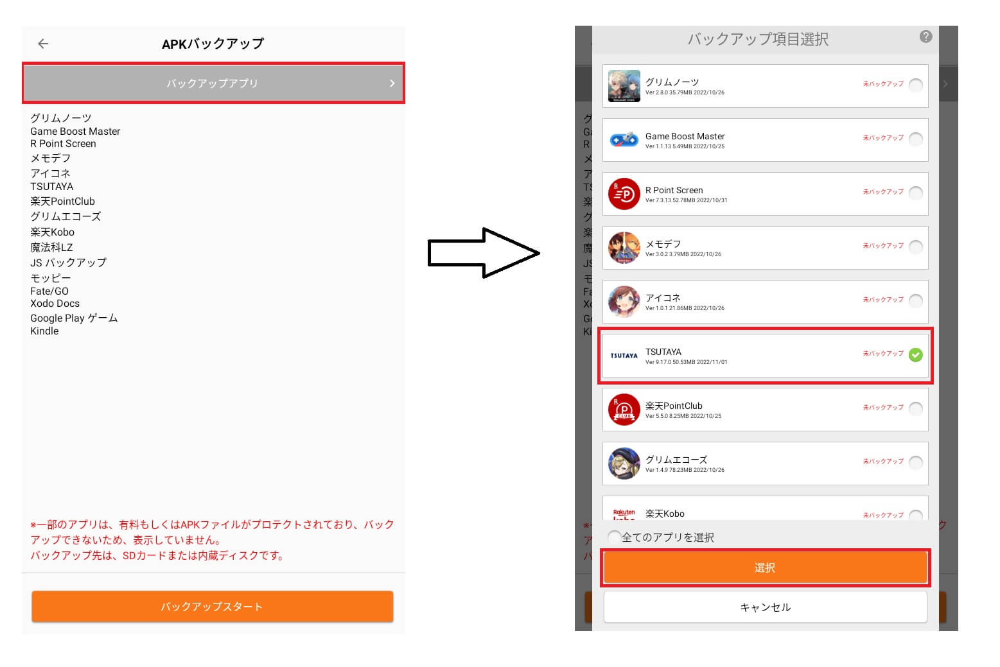Click Google Play ゲーム in left list
The width and height of the screenshot is (1000, 667).
tap(74, 318)
